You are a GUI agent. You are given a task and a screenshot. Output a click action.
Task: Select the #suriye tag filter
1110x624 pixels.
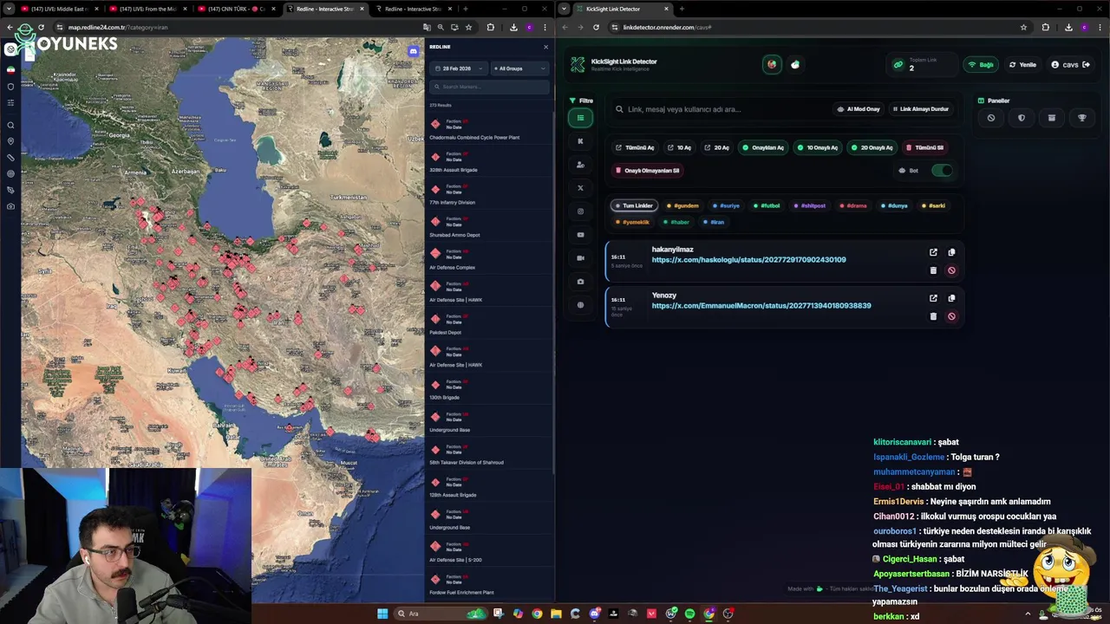tap(727, 206)
